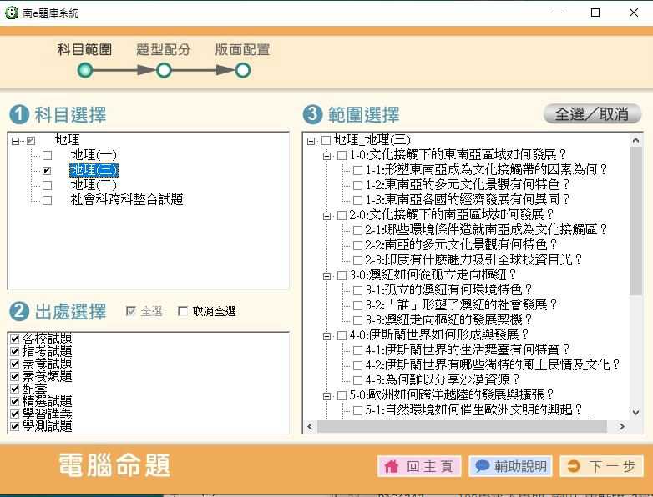Collapse the 地理 subject tree node
Viewport: 653px width, 497px height.
point(15,141)
